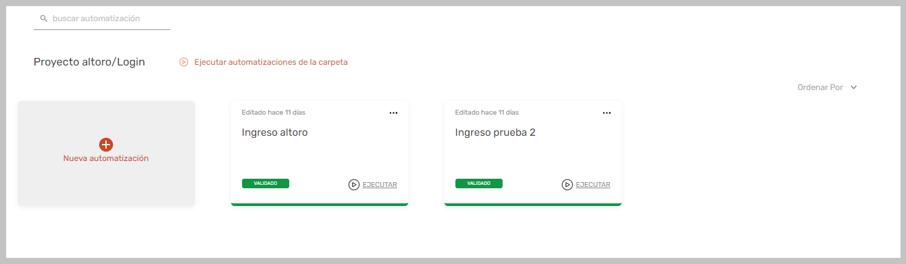Click EJECUTAR text on 'Ingreso altoro' card
This screenshot has width=906, height=264.
coord(379,185)
